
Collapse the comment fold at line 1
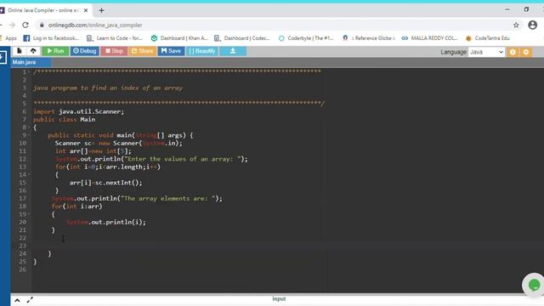pos(29,71)
